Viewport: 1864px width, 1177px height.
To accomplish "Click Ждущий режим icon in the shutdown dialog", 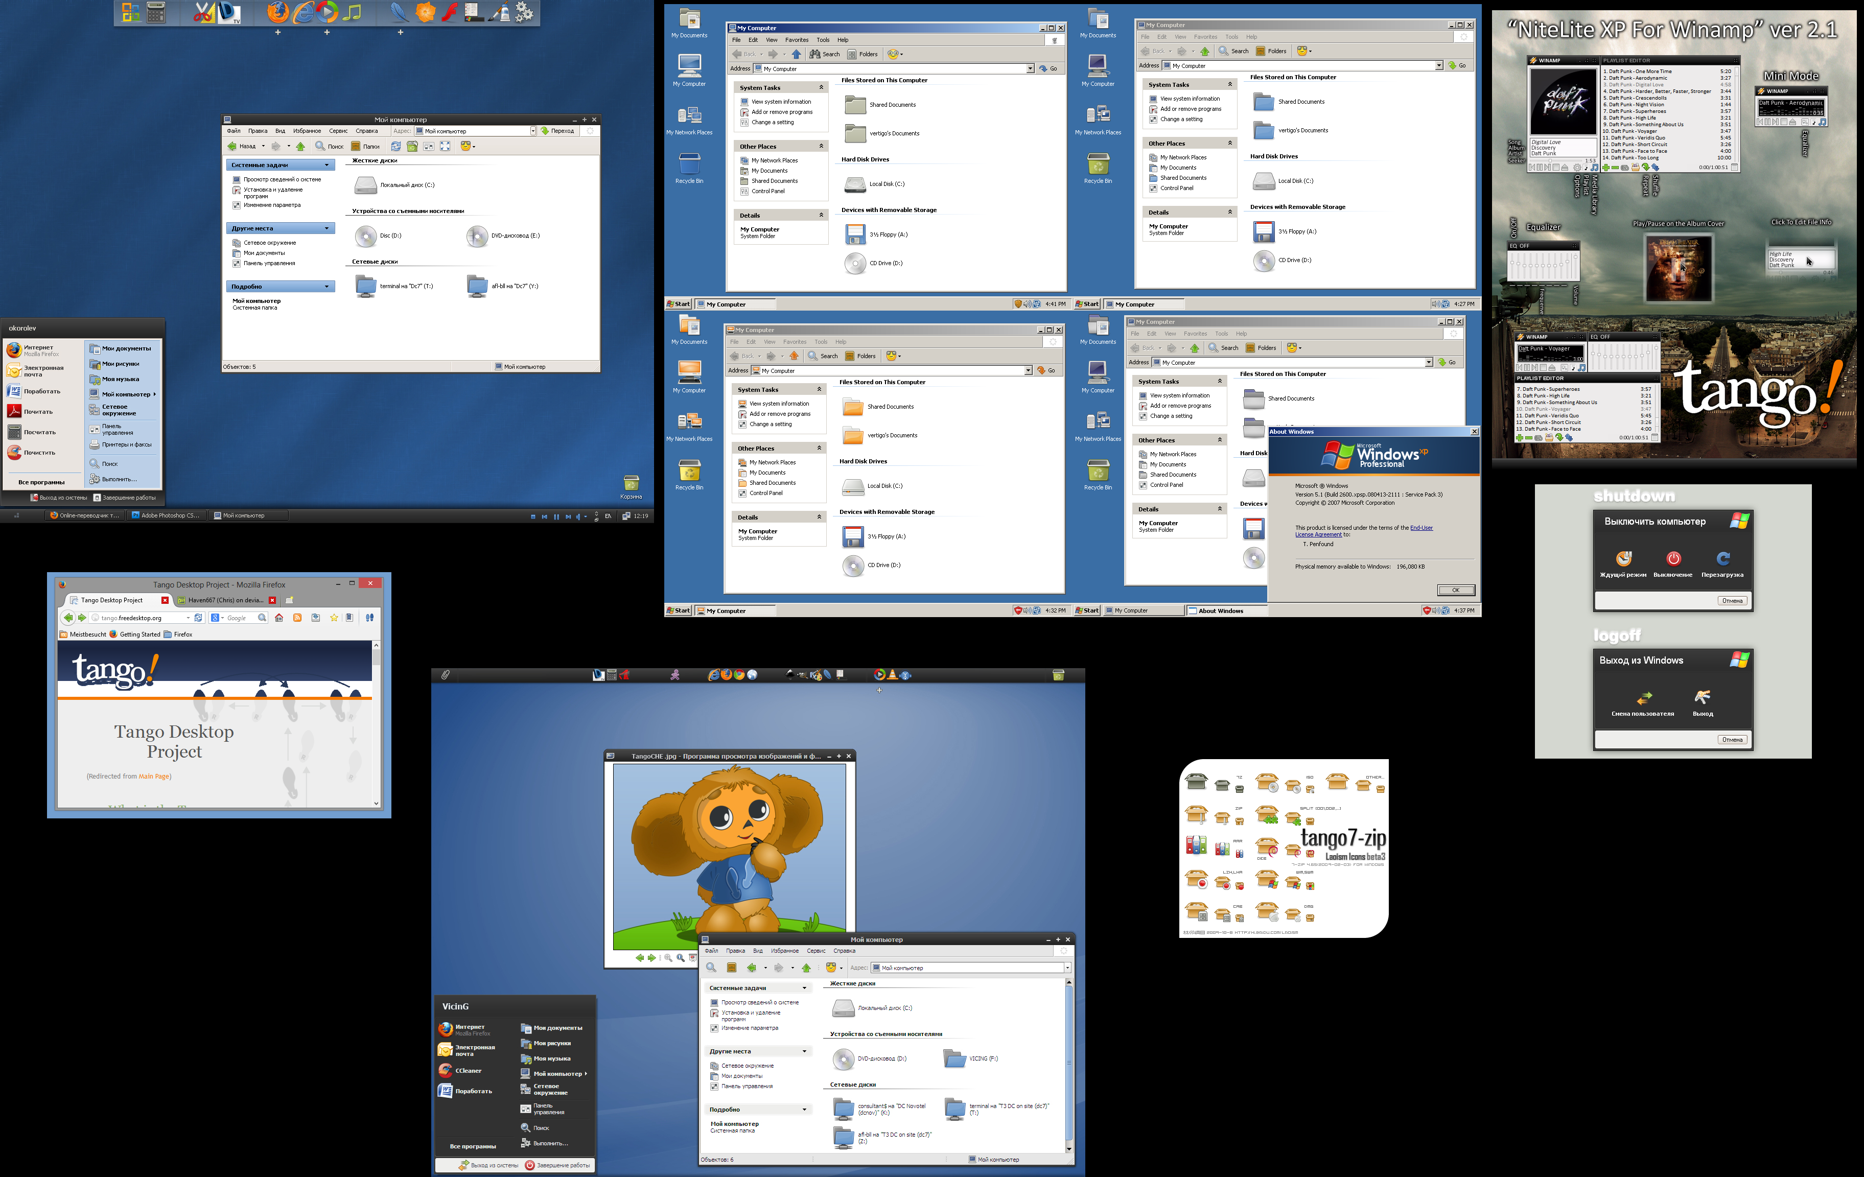I will click(x=1624, y=559).
